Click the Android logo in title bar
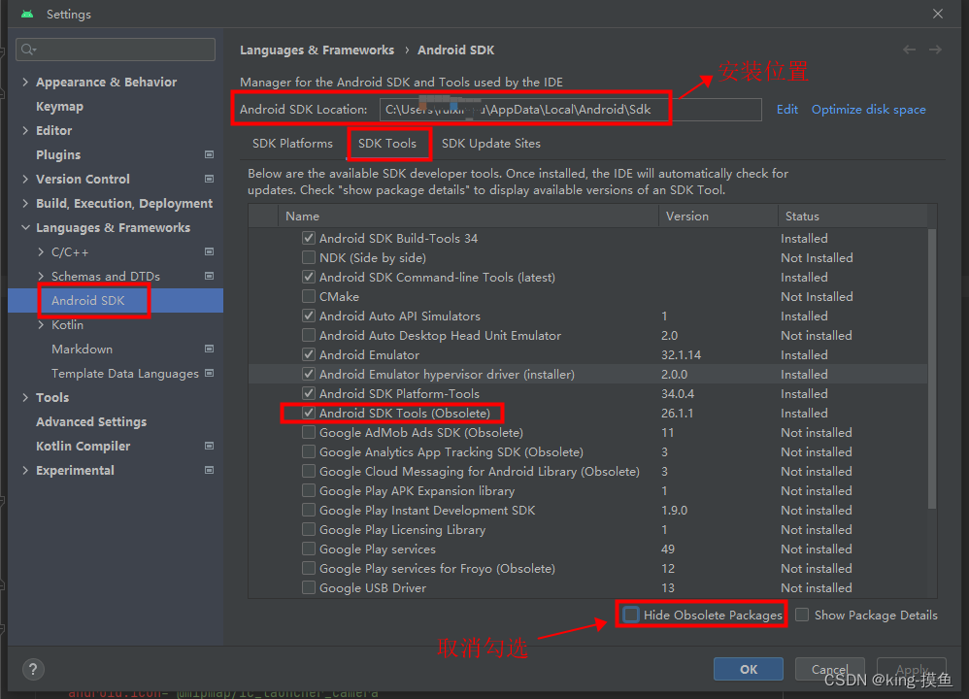The width and height of the screenshot is (969, 699). tap(27, 14)
